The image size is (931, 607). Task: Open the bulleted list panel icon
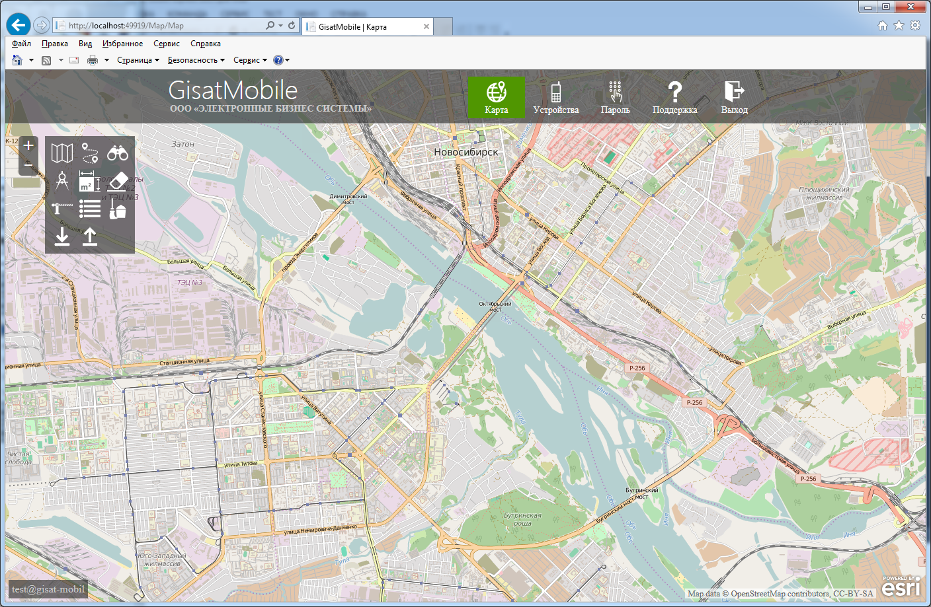point(90,209)
